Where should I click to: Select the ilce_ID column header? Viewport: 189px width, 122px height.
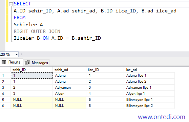105,70
